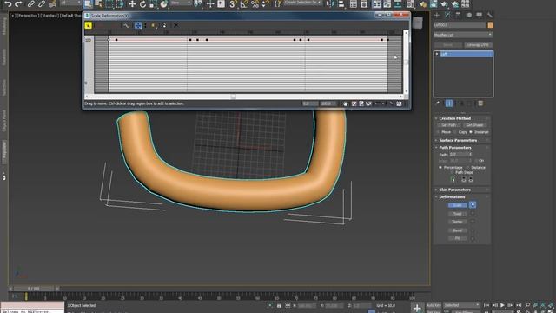Viewport: 556px width, 313px height.
Task: Click the Fit deformation button
Action: (x=458, y=238)
